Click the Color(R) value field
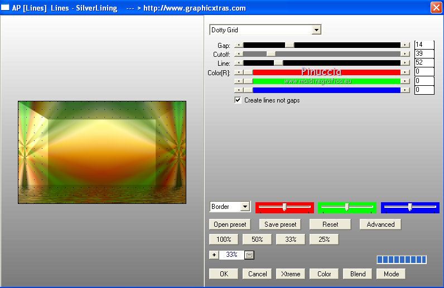444x288 pixels. pyautogui.click(x=424, y=71)
